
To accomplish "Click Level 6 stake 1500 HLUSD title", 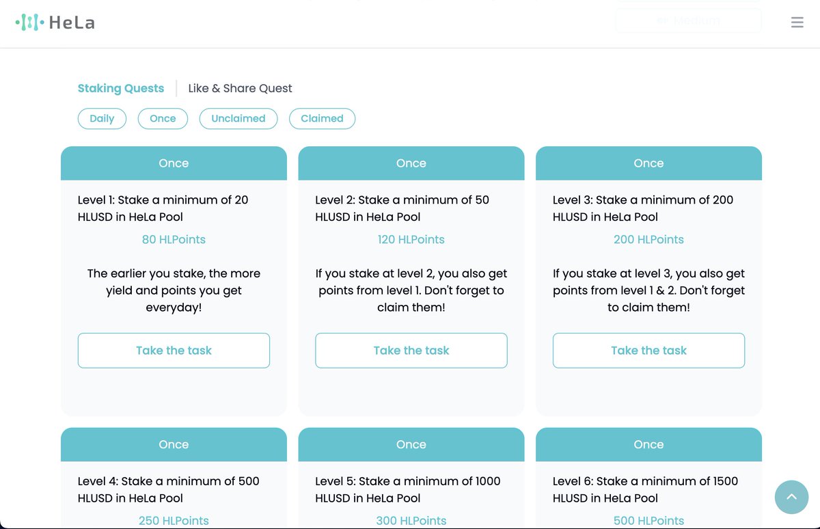I will (x=646, y=489).
